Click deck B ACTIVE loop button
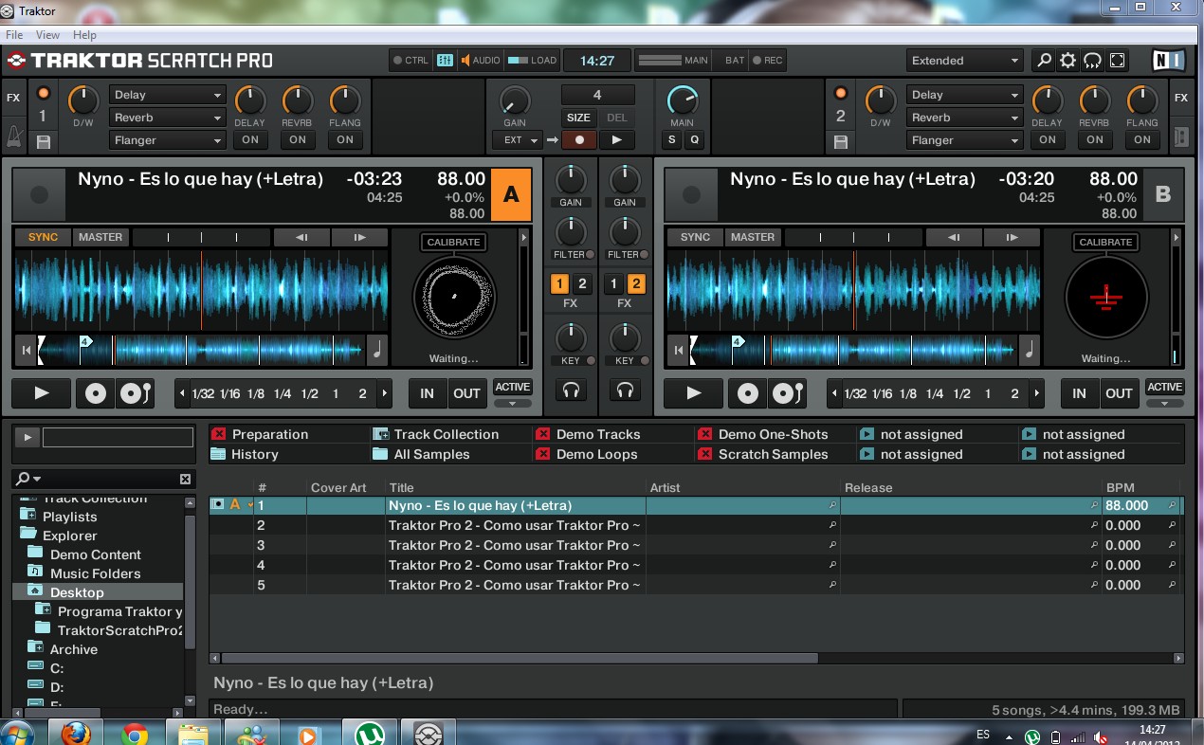The width and height of the screenshot is (1204, 745). [x=1164, y=387]
